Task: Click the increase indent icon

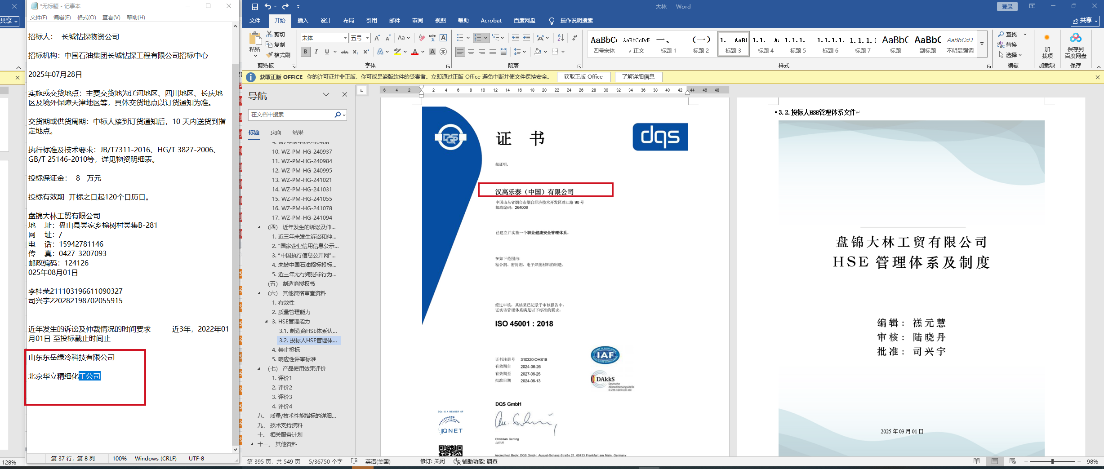Action: (526, 38)
